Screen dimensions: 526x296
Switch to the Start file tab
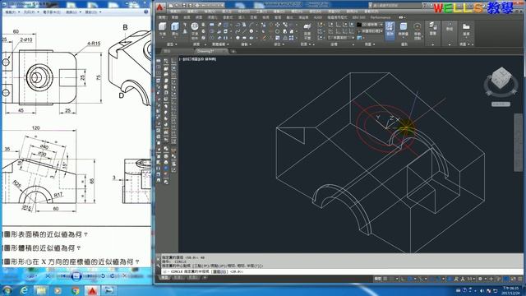[167, 51]
